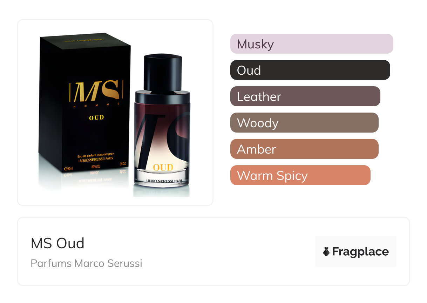Pick the Woody accord bar
This screenshot has height=303, width=427.
[304, 123]
